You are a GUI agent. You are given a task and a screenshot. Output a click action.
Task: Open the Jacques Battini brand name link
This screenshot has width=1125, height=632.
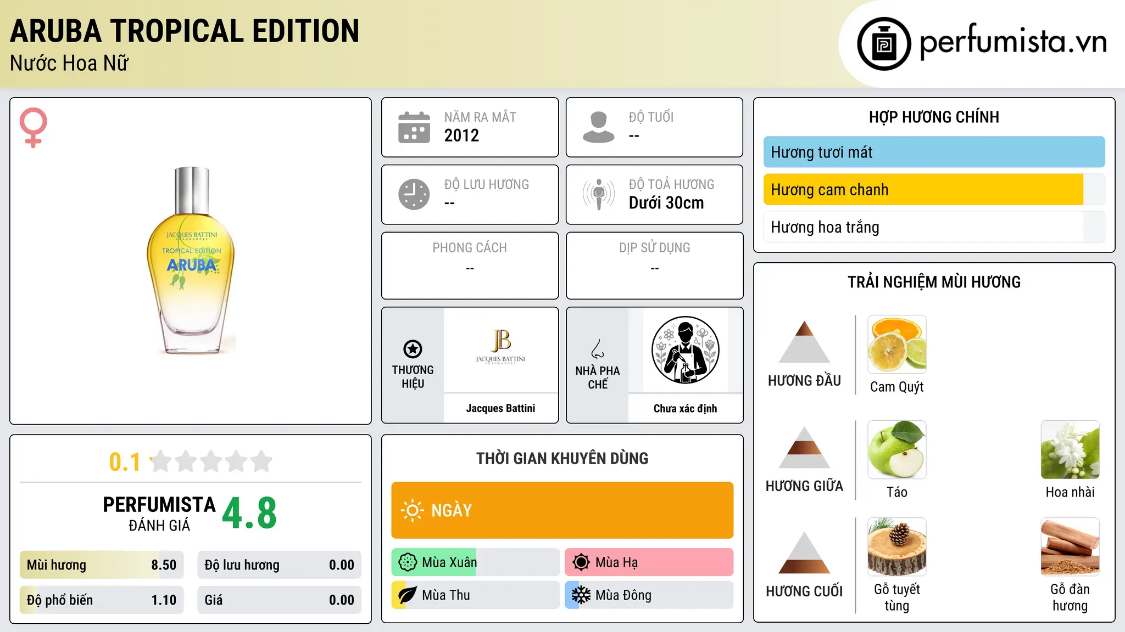(x=500, y=408)
